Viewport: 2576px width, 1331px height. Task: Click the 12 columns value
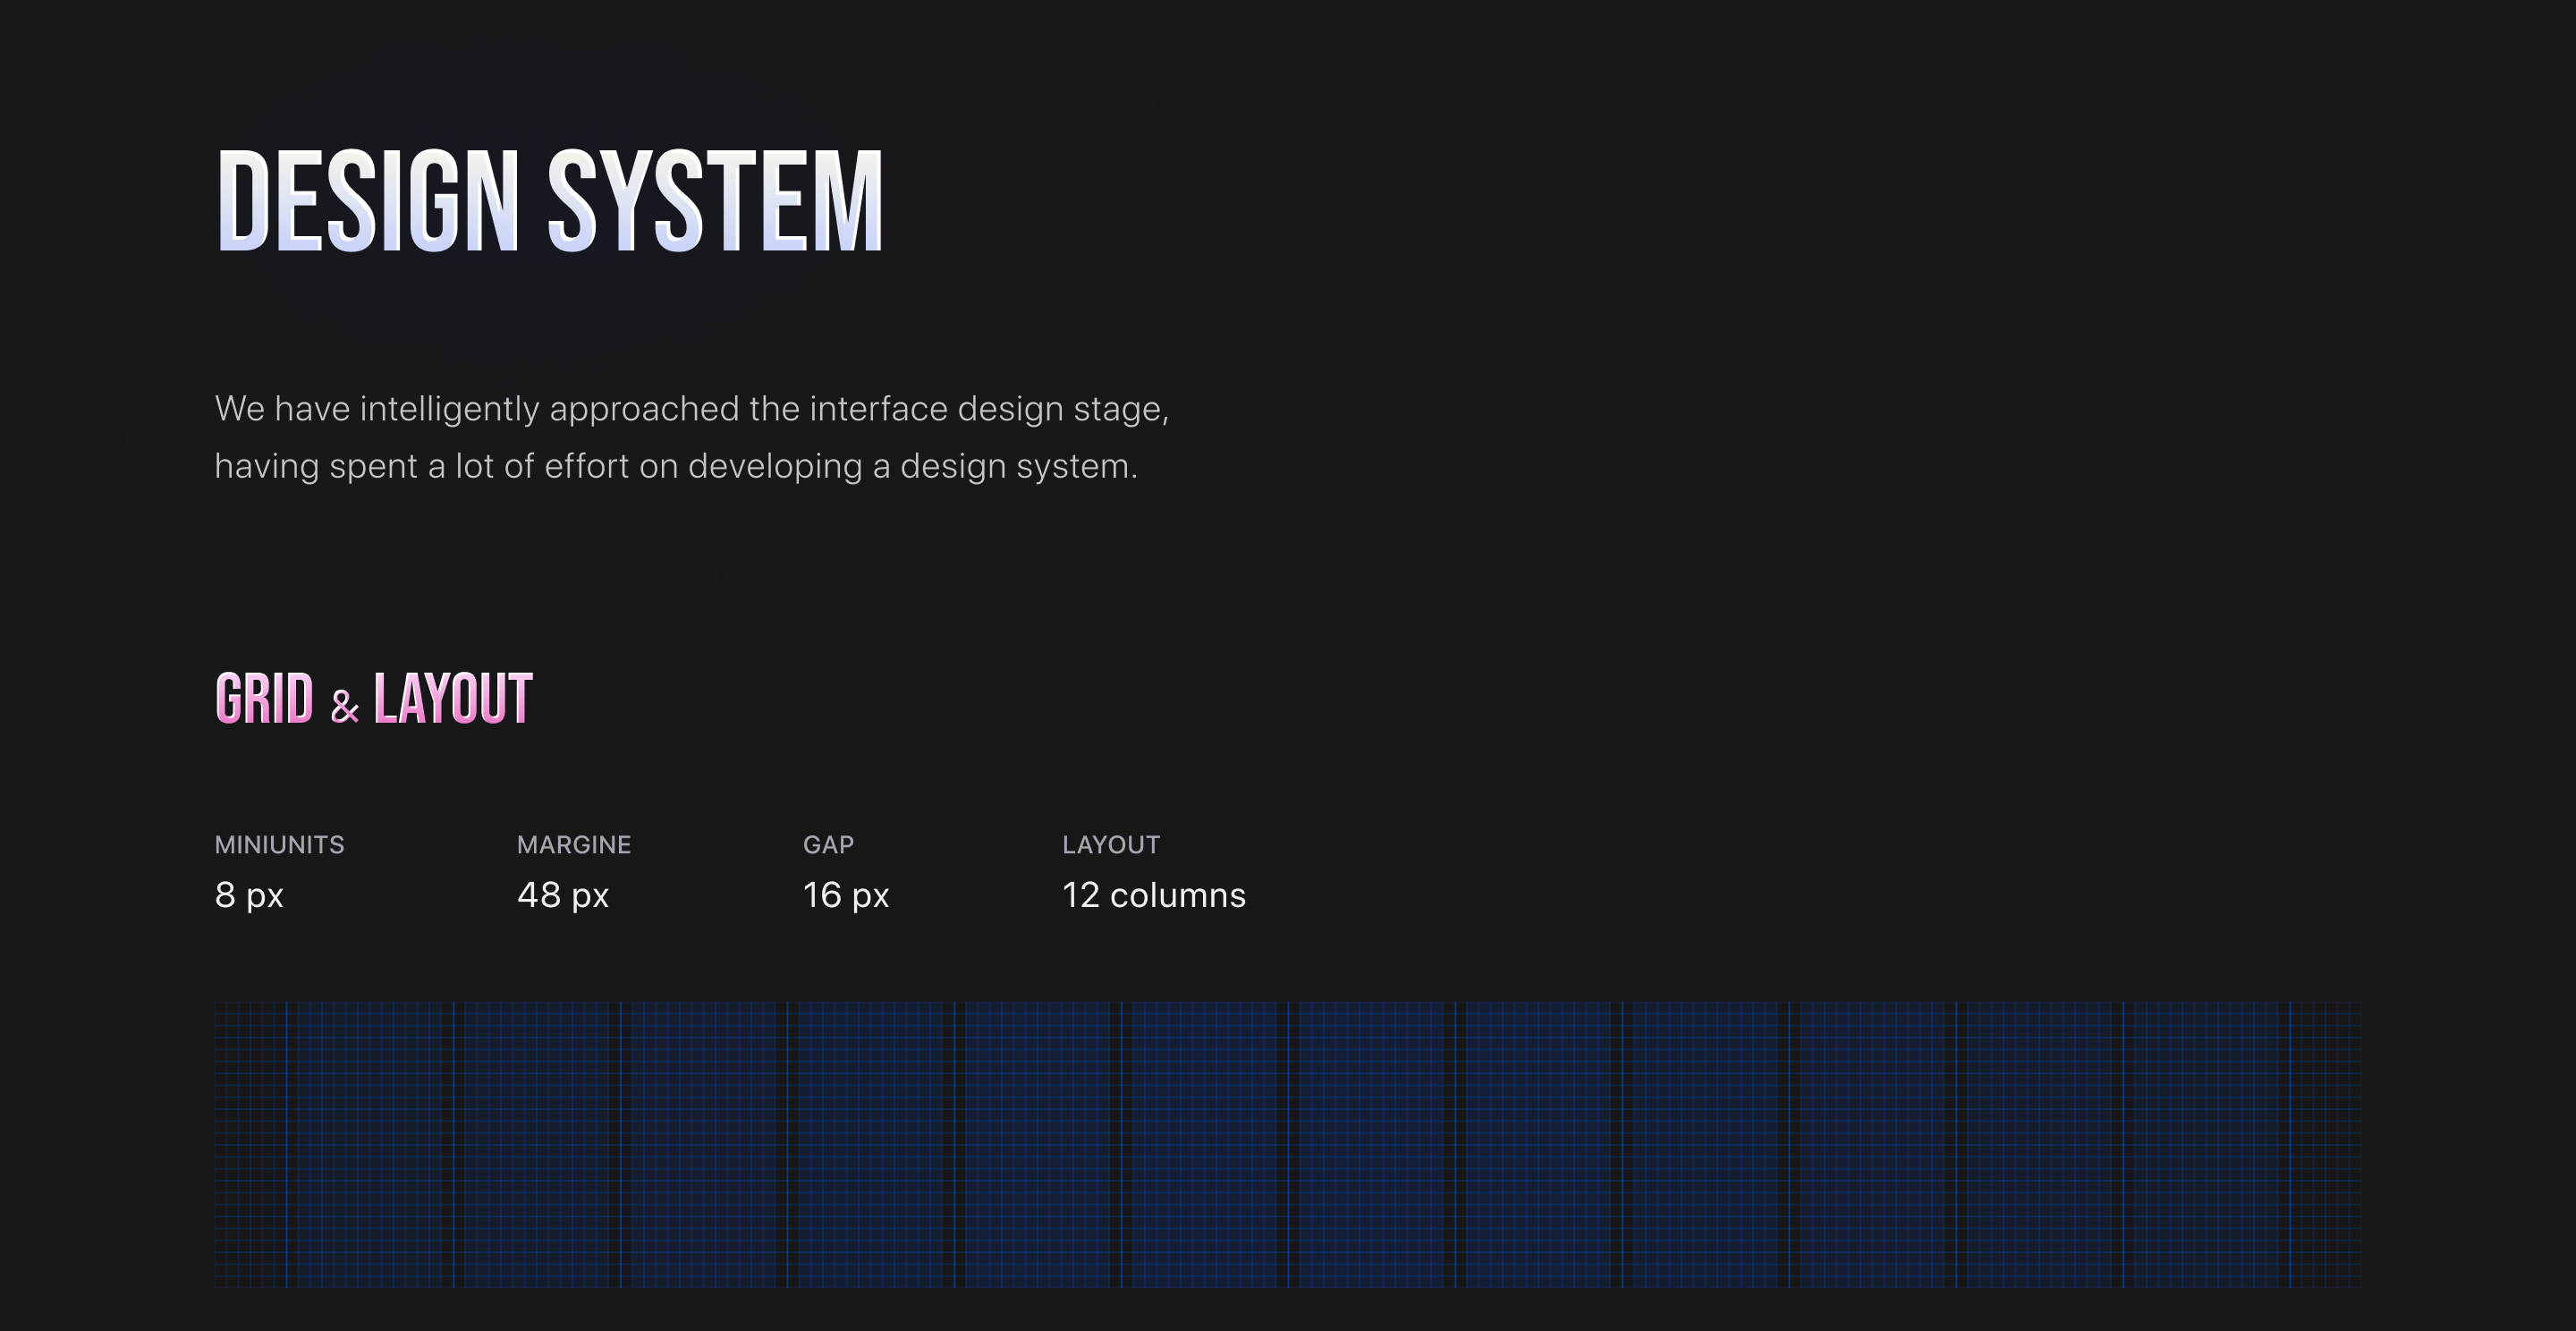click(1153, 895)
